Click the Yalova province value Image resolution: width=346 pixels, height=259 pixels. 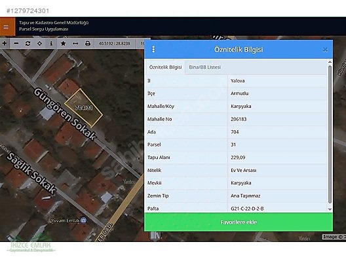pyautogui.click(x=237, y=80)
